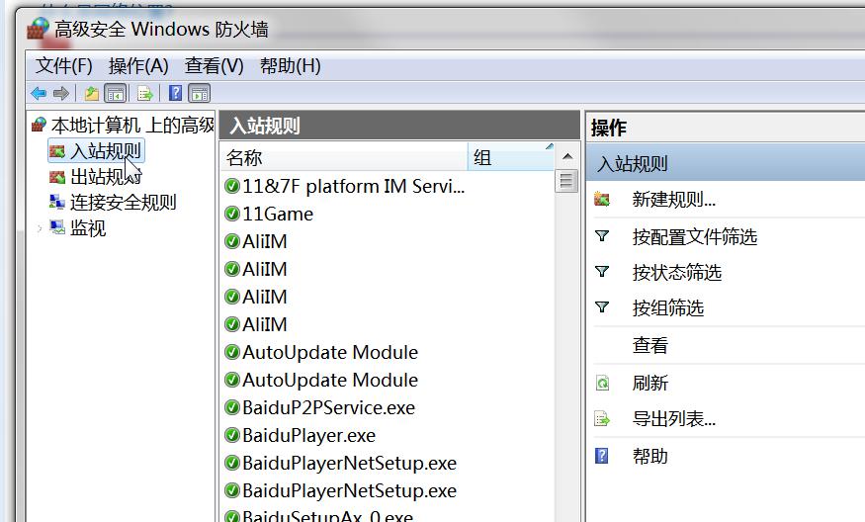
Task: Click the 连接安全规则 tree icon
Action: click(x=56, y=202)
